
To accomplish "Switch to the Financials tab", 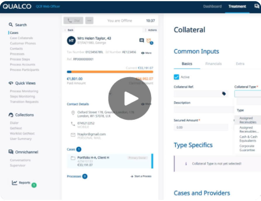I will 213,64.
